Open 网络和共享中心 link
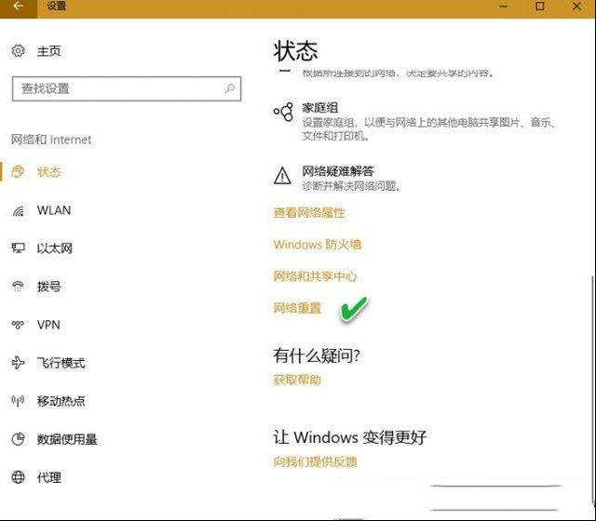Viewport: 596px width, 521px height. (315, 276)
